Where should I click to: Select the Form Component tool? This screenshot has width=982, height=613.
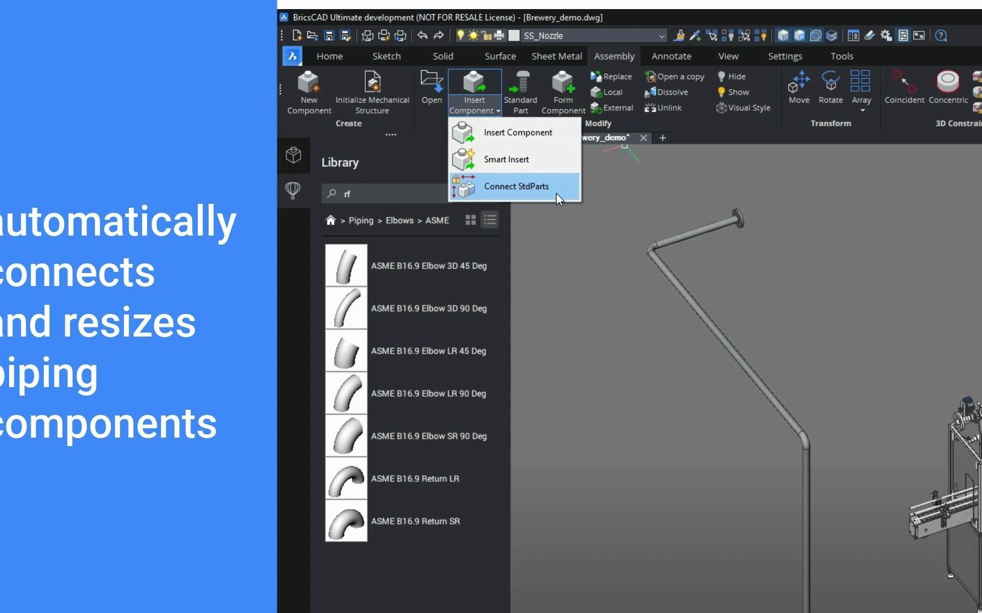[x=562, y=91]
